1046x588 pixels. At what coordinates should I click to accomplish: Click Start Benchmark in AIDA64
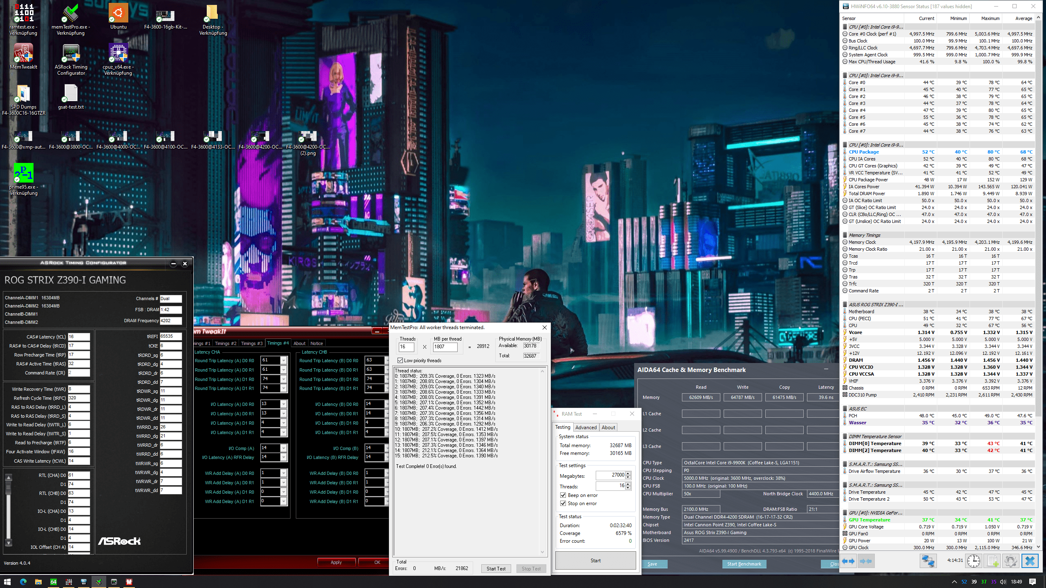coord(744,564)
